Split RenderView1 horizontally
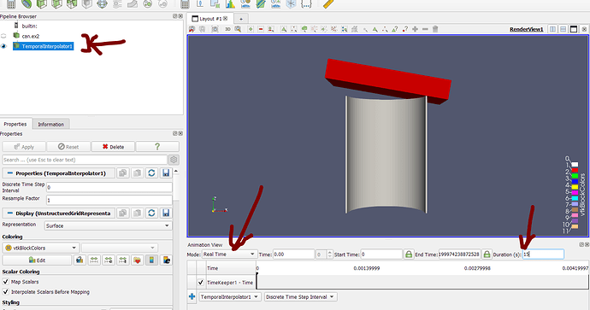Image resolution: width=590 pixels, height=310 pixels. coord(552,29)
